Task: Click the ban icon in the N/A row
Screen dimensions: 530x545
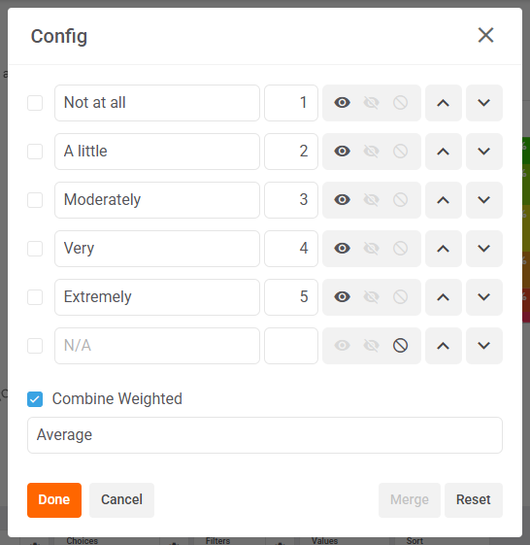Action: click(x=400, y=346)
